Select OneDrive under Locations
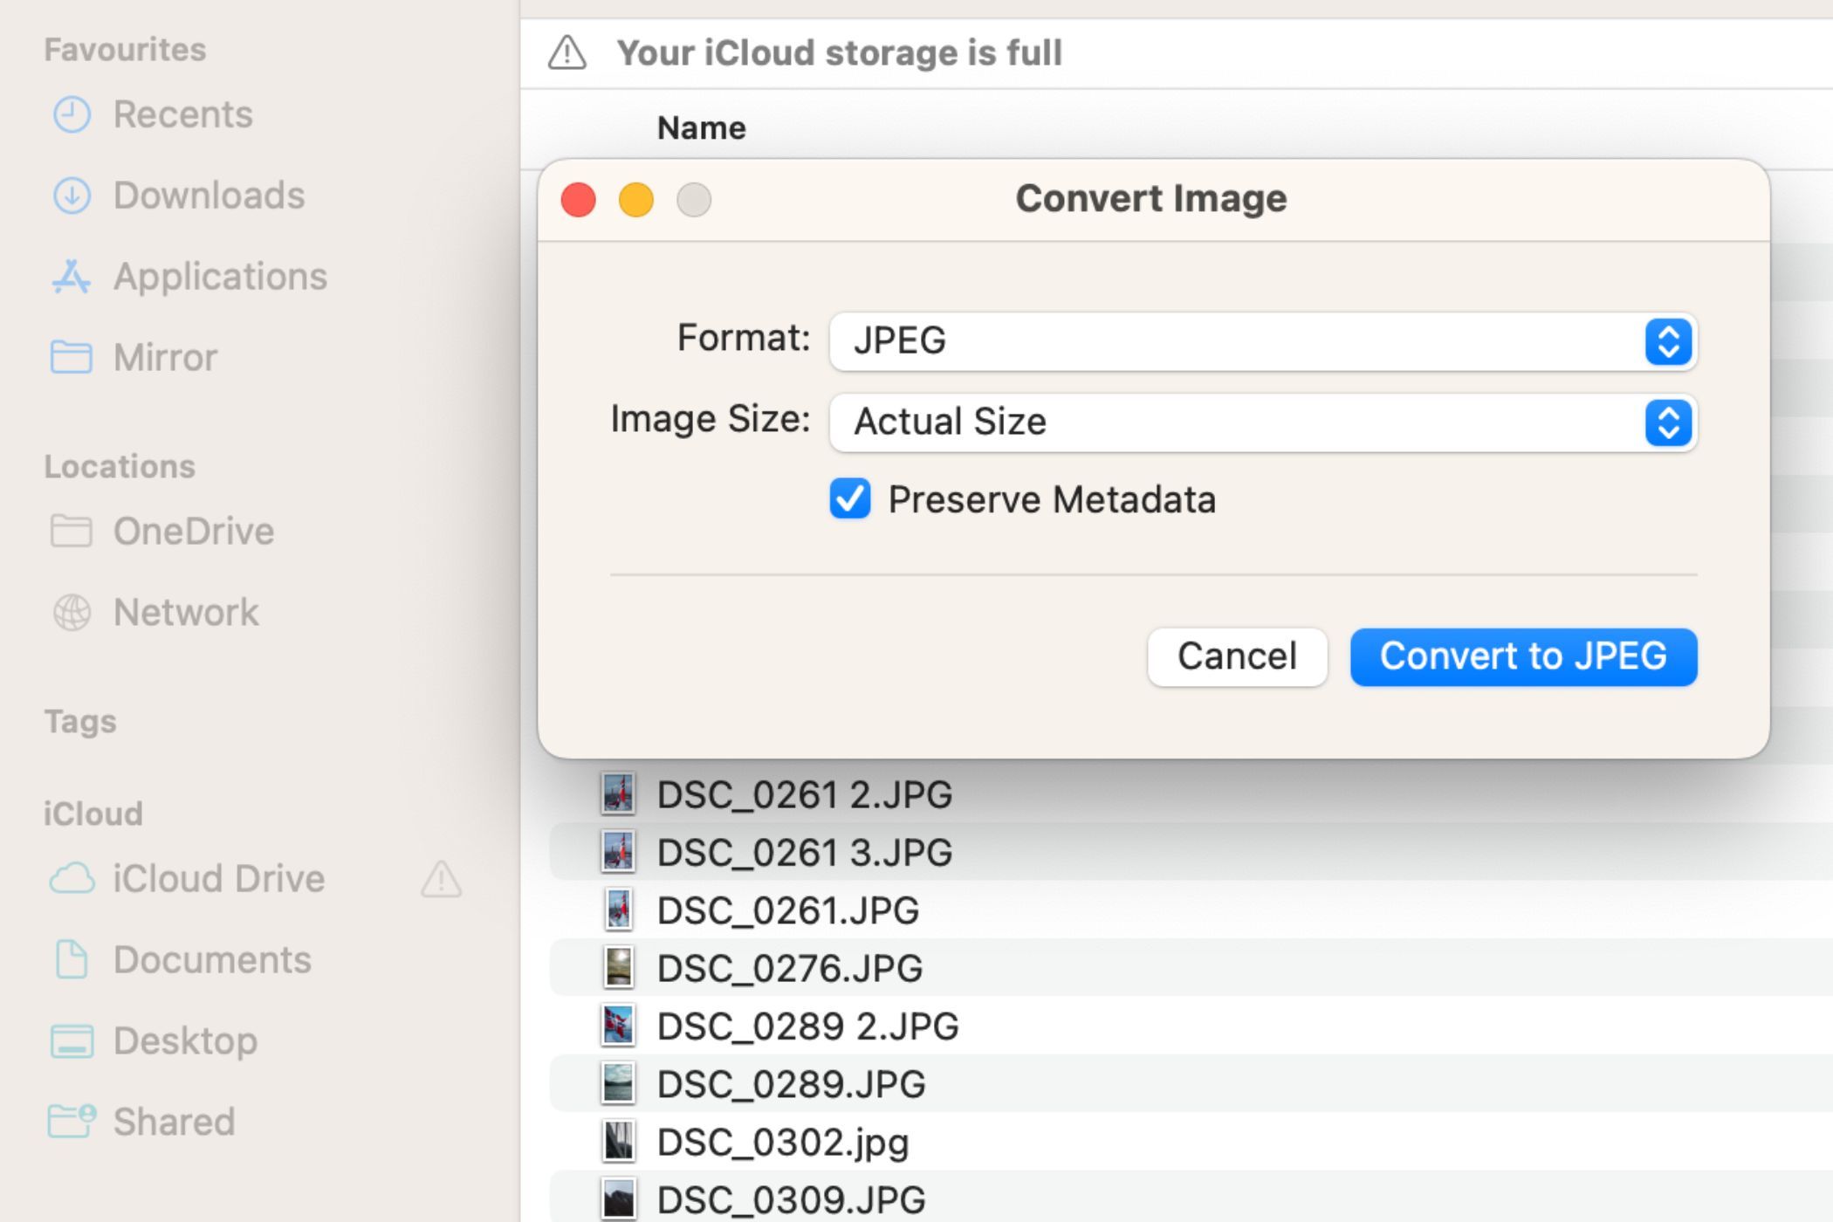 click(193, 532)
